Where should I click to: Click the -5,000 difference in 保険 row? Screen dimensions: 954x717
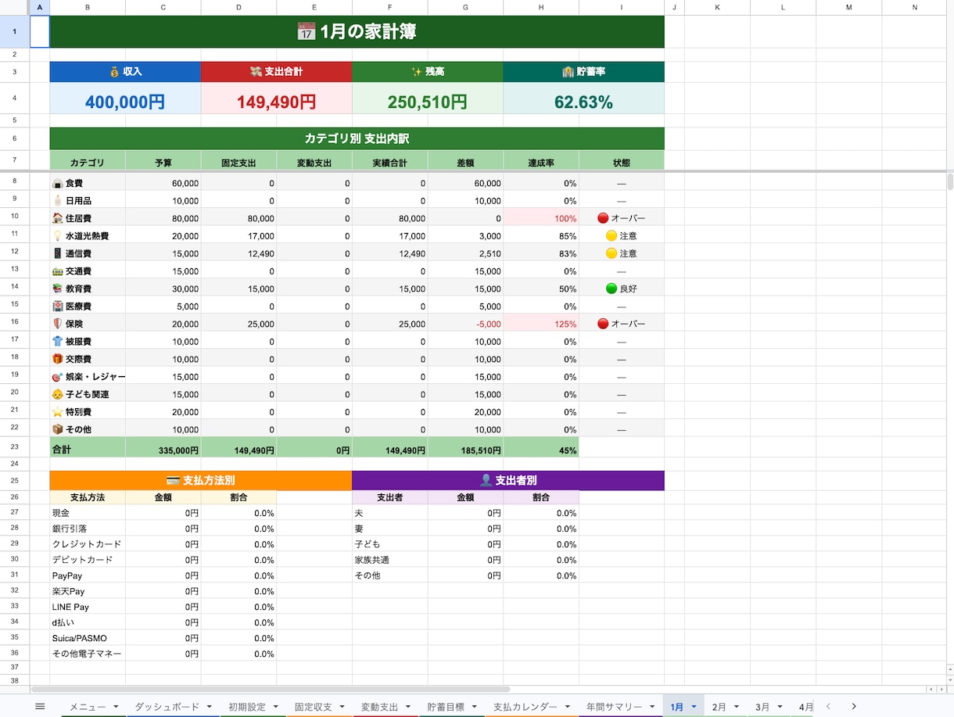465,324
